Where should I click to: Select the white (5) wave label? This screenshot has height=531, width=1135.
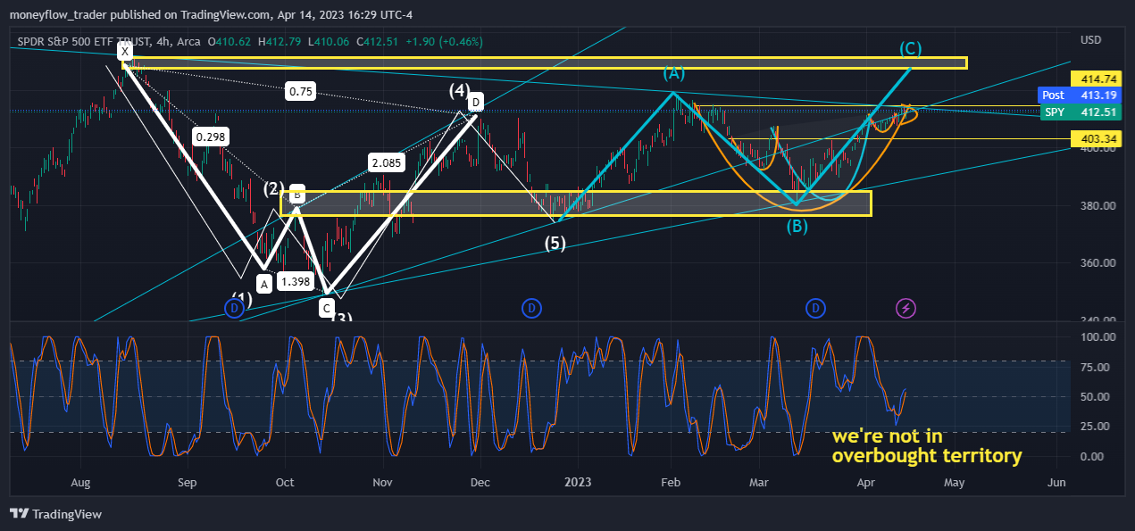click(x=555, y=243)
